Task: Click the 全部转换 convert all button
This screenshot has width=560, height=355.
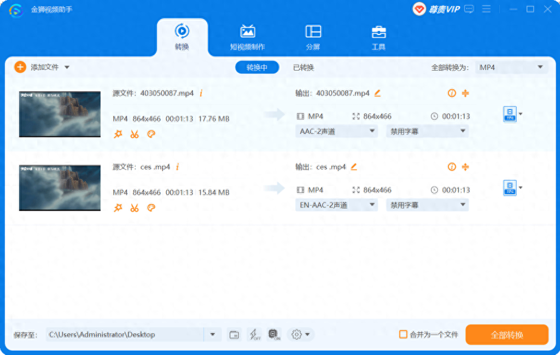Action: click(x=506, y=334)
